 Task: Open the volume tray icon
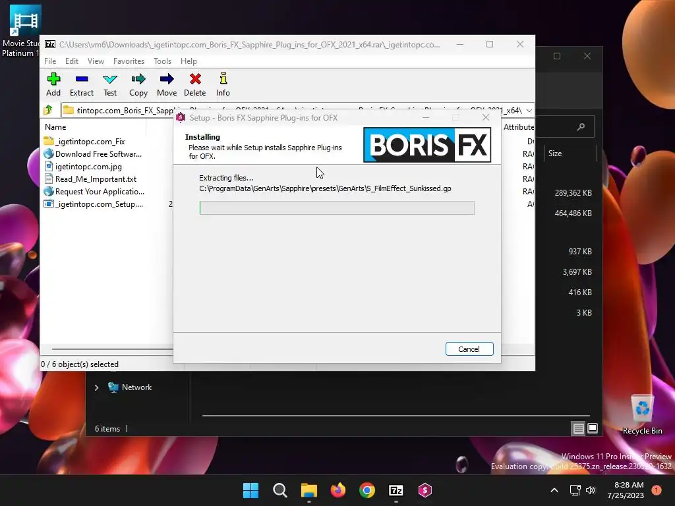click(x=591, y=490)
